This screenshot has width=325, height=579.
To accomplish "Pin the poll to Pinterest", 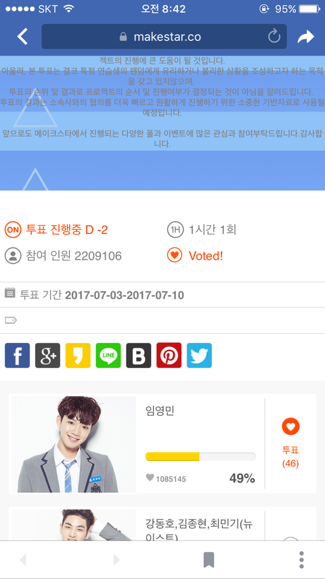I will coord(169,355).
